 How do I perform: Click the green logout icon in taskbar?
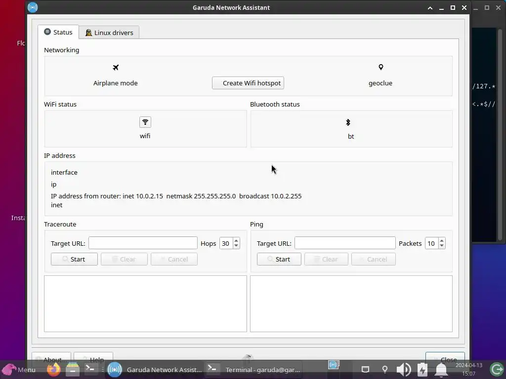(x=497, y=369)
